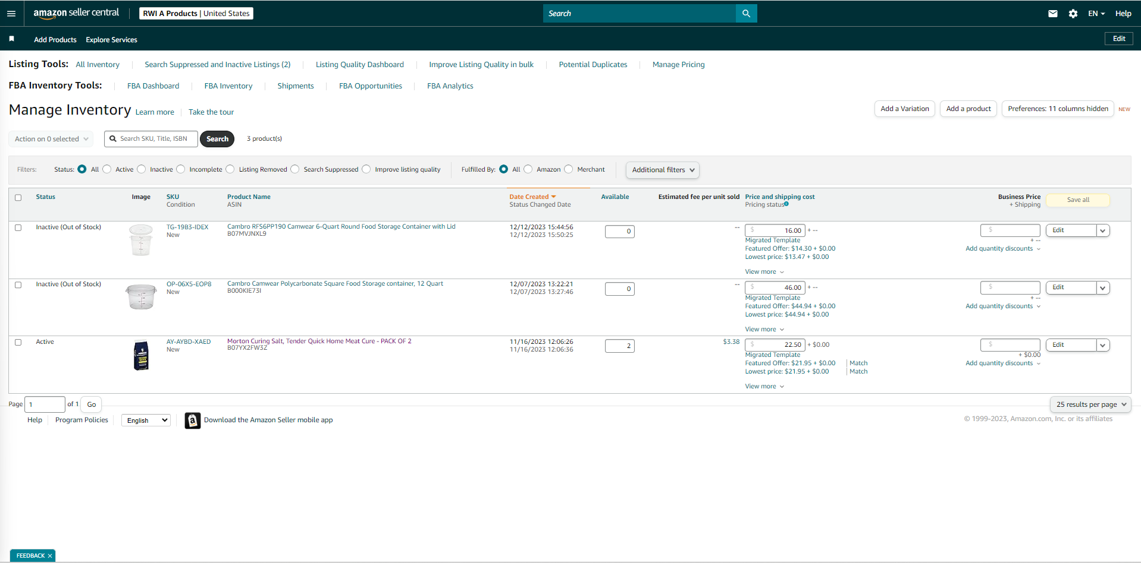Select the Active status radio filter
This screenshot has width=1141, height=563.
107,169
